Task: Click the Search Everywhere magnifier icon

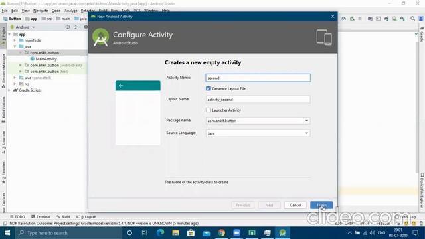Action: pos(412,19)
